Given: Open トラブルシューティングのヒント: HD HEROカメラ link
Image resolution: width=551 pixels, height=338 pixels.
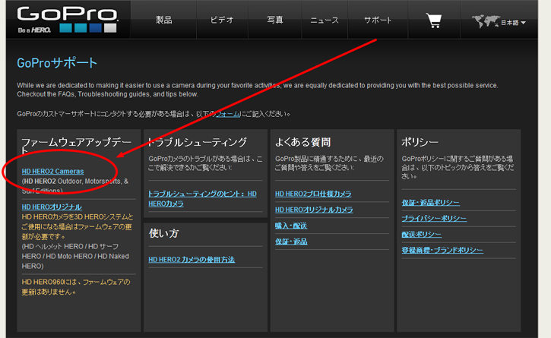Looking at the screenshot, I should click(202, 199).
